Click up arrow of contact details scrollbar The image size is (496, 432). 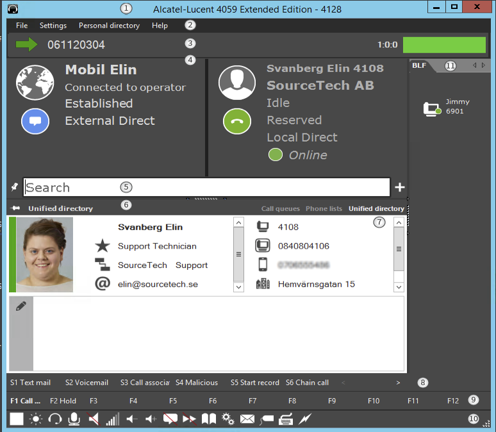[x=238, y=222]
